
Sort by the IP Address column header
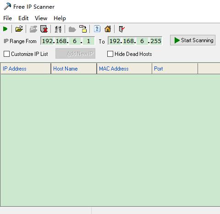click(x=26, y=69)
